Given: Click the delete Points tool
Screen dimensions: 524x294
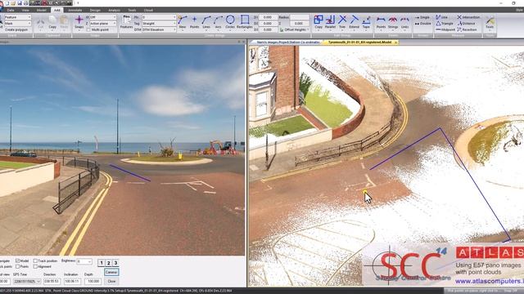Looking at the screenshot, I should click(381, 22).
